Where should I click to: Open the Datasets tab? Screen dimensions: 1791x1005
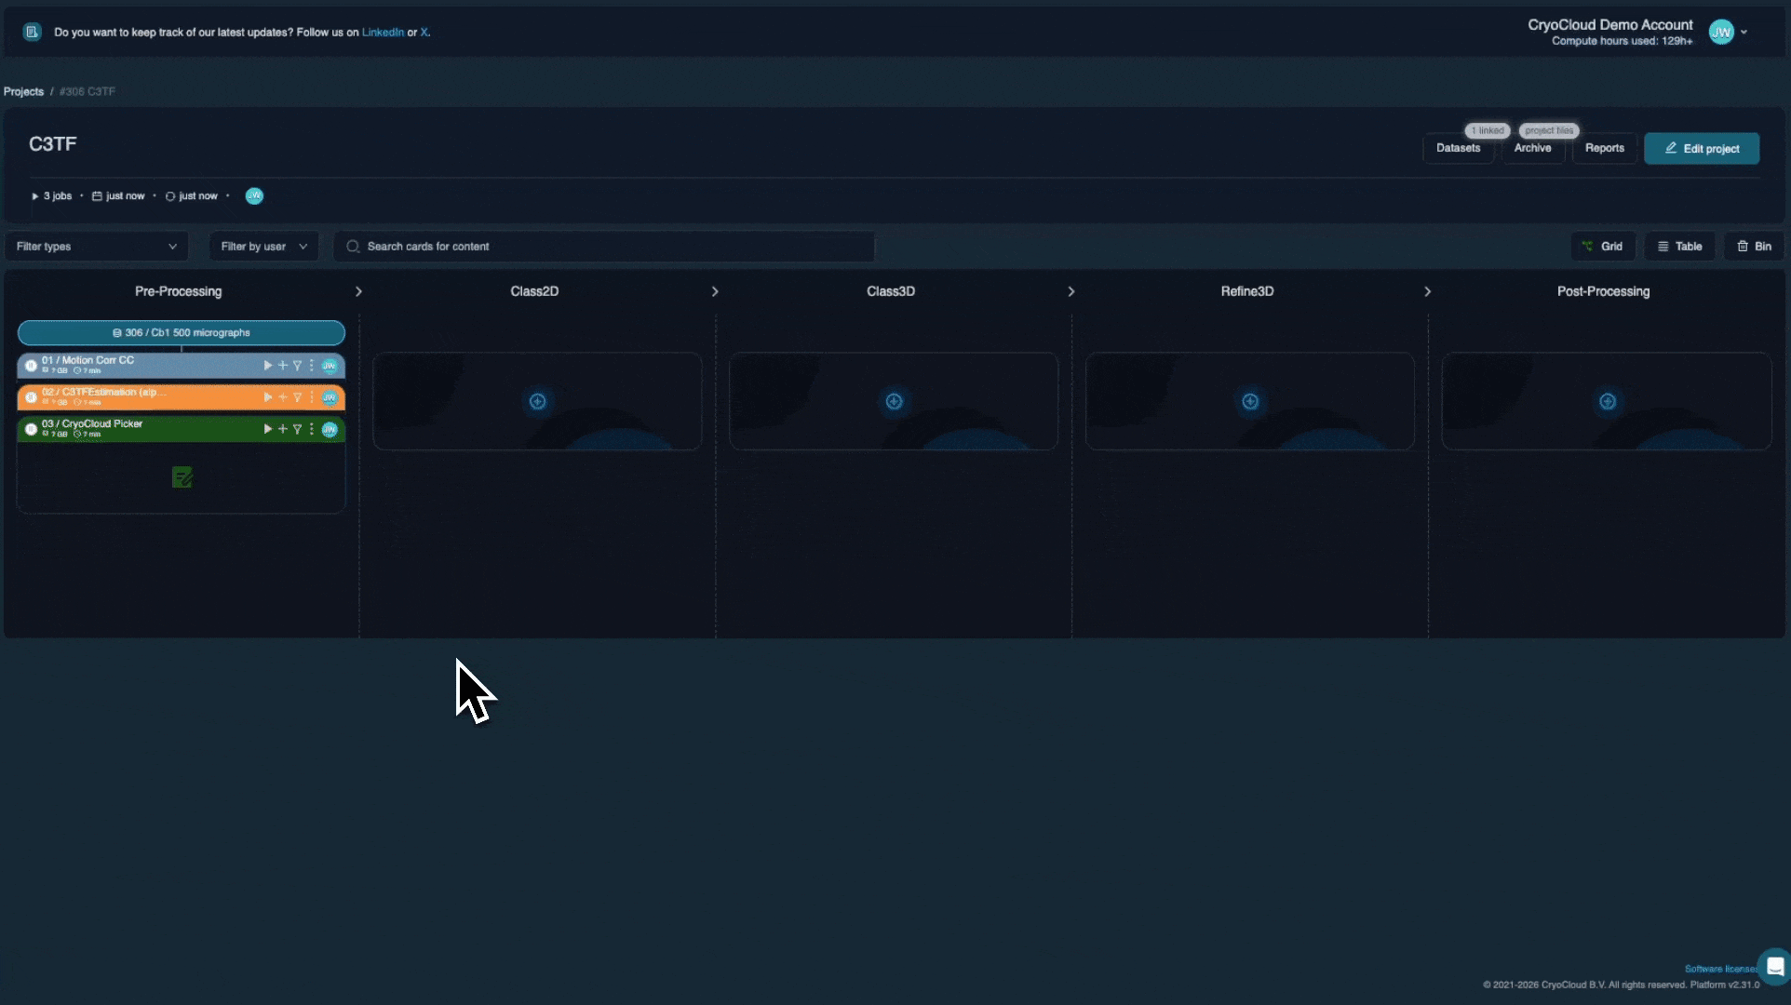coord(1459,148)
